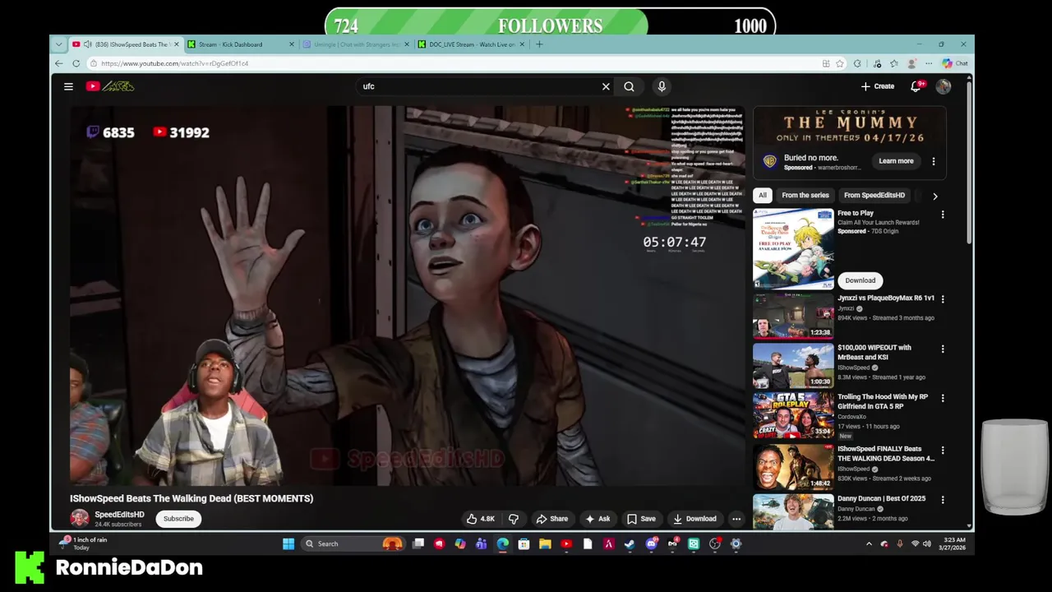Open Discord from the taskbar
The width and height of the screenshot is (1052, 592).
(x=652, y=543)
